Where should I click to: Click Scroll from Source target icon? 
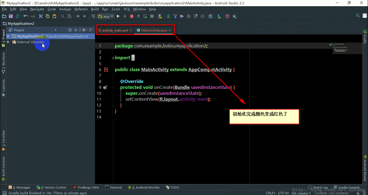pyautogui.click(x=70, y=30)
